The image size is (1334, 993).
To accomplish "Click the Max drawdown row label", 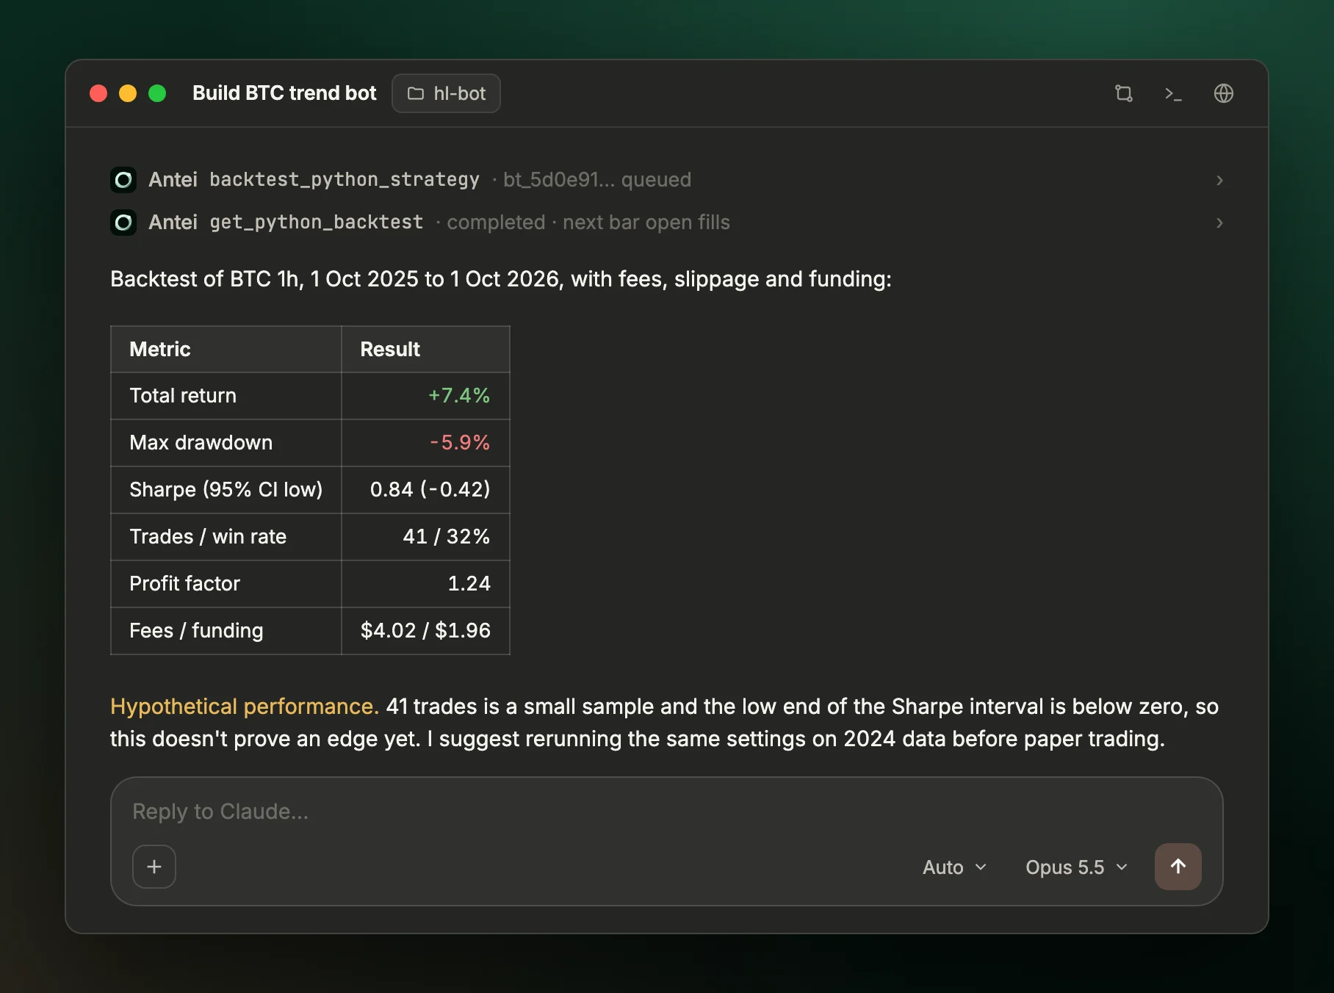I will pyautogui.click(x=201, y=443).
